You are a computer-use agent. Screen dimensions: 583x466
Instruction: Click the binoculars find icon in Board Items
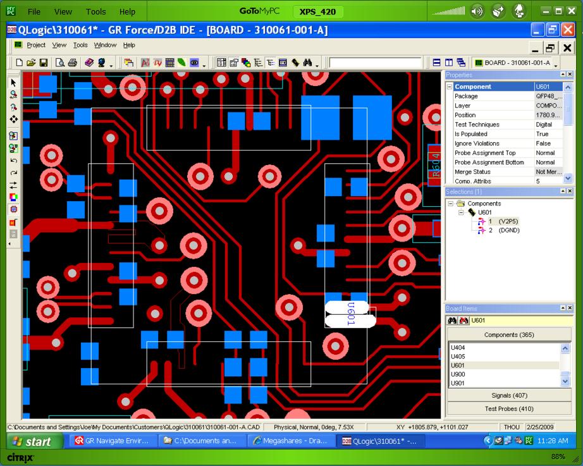pos(453,321)
